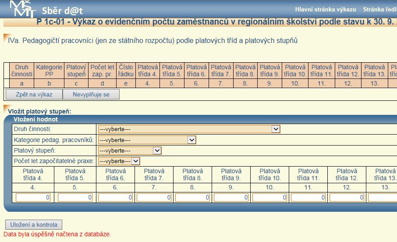
Task: Click the Uložení a kontrola button
Action: [34, 225]
